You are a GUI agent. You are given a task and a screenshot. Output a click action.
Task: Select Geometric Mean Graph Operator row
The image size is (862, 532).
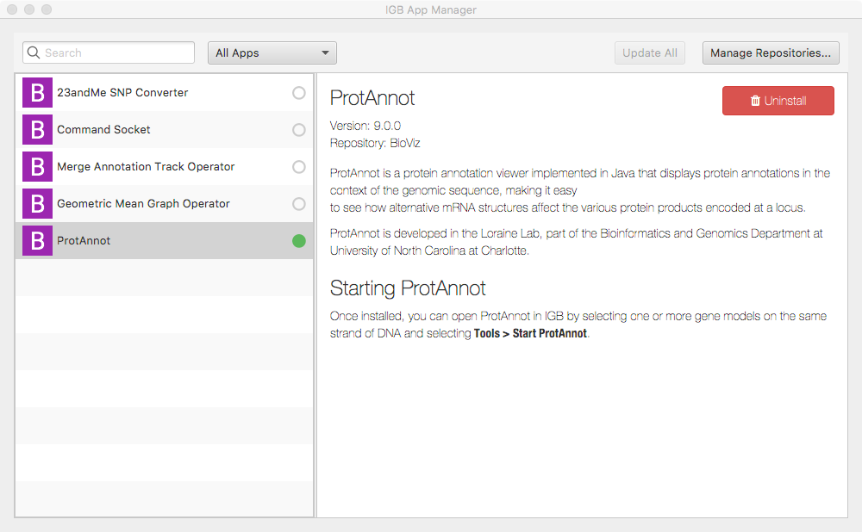(165, 204)
